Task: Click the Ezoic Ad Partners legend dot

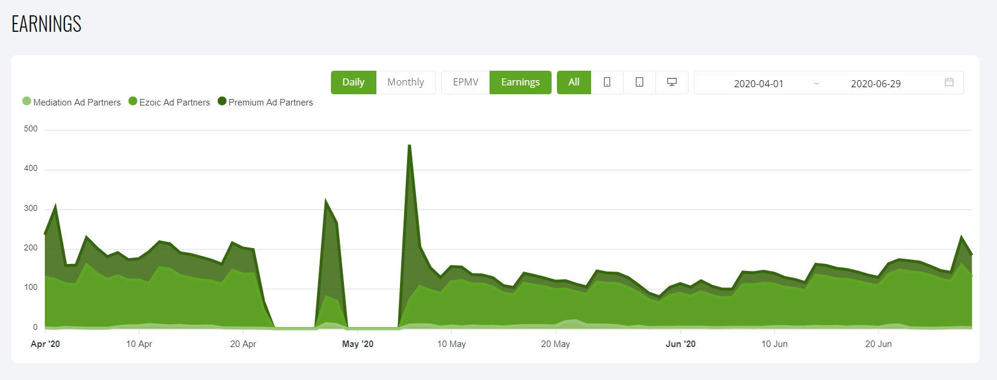Action: click(x=133, y=101)
